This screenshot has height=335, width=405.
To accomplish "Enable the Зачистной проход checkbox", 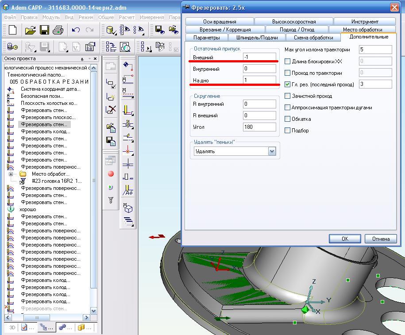I will (x=287, y=96).
